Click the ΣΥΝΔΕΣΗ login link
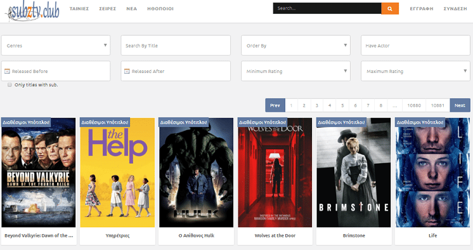The height and width of the screenshot is (250, 473). click(x=455, y=9)
